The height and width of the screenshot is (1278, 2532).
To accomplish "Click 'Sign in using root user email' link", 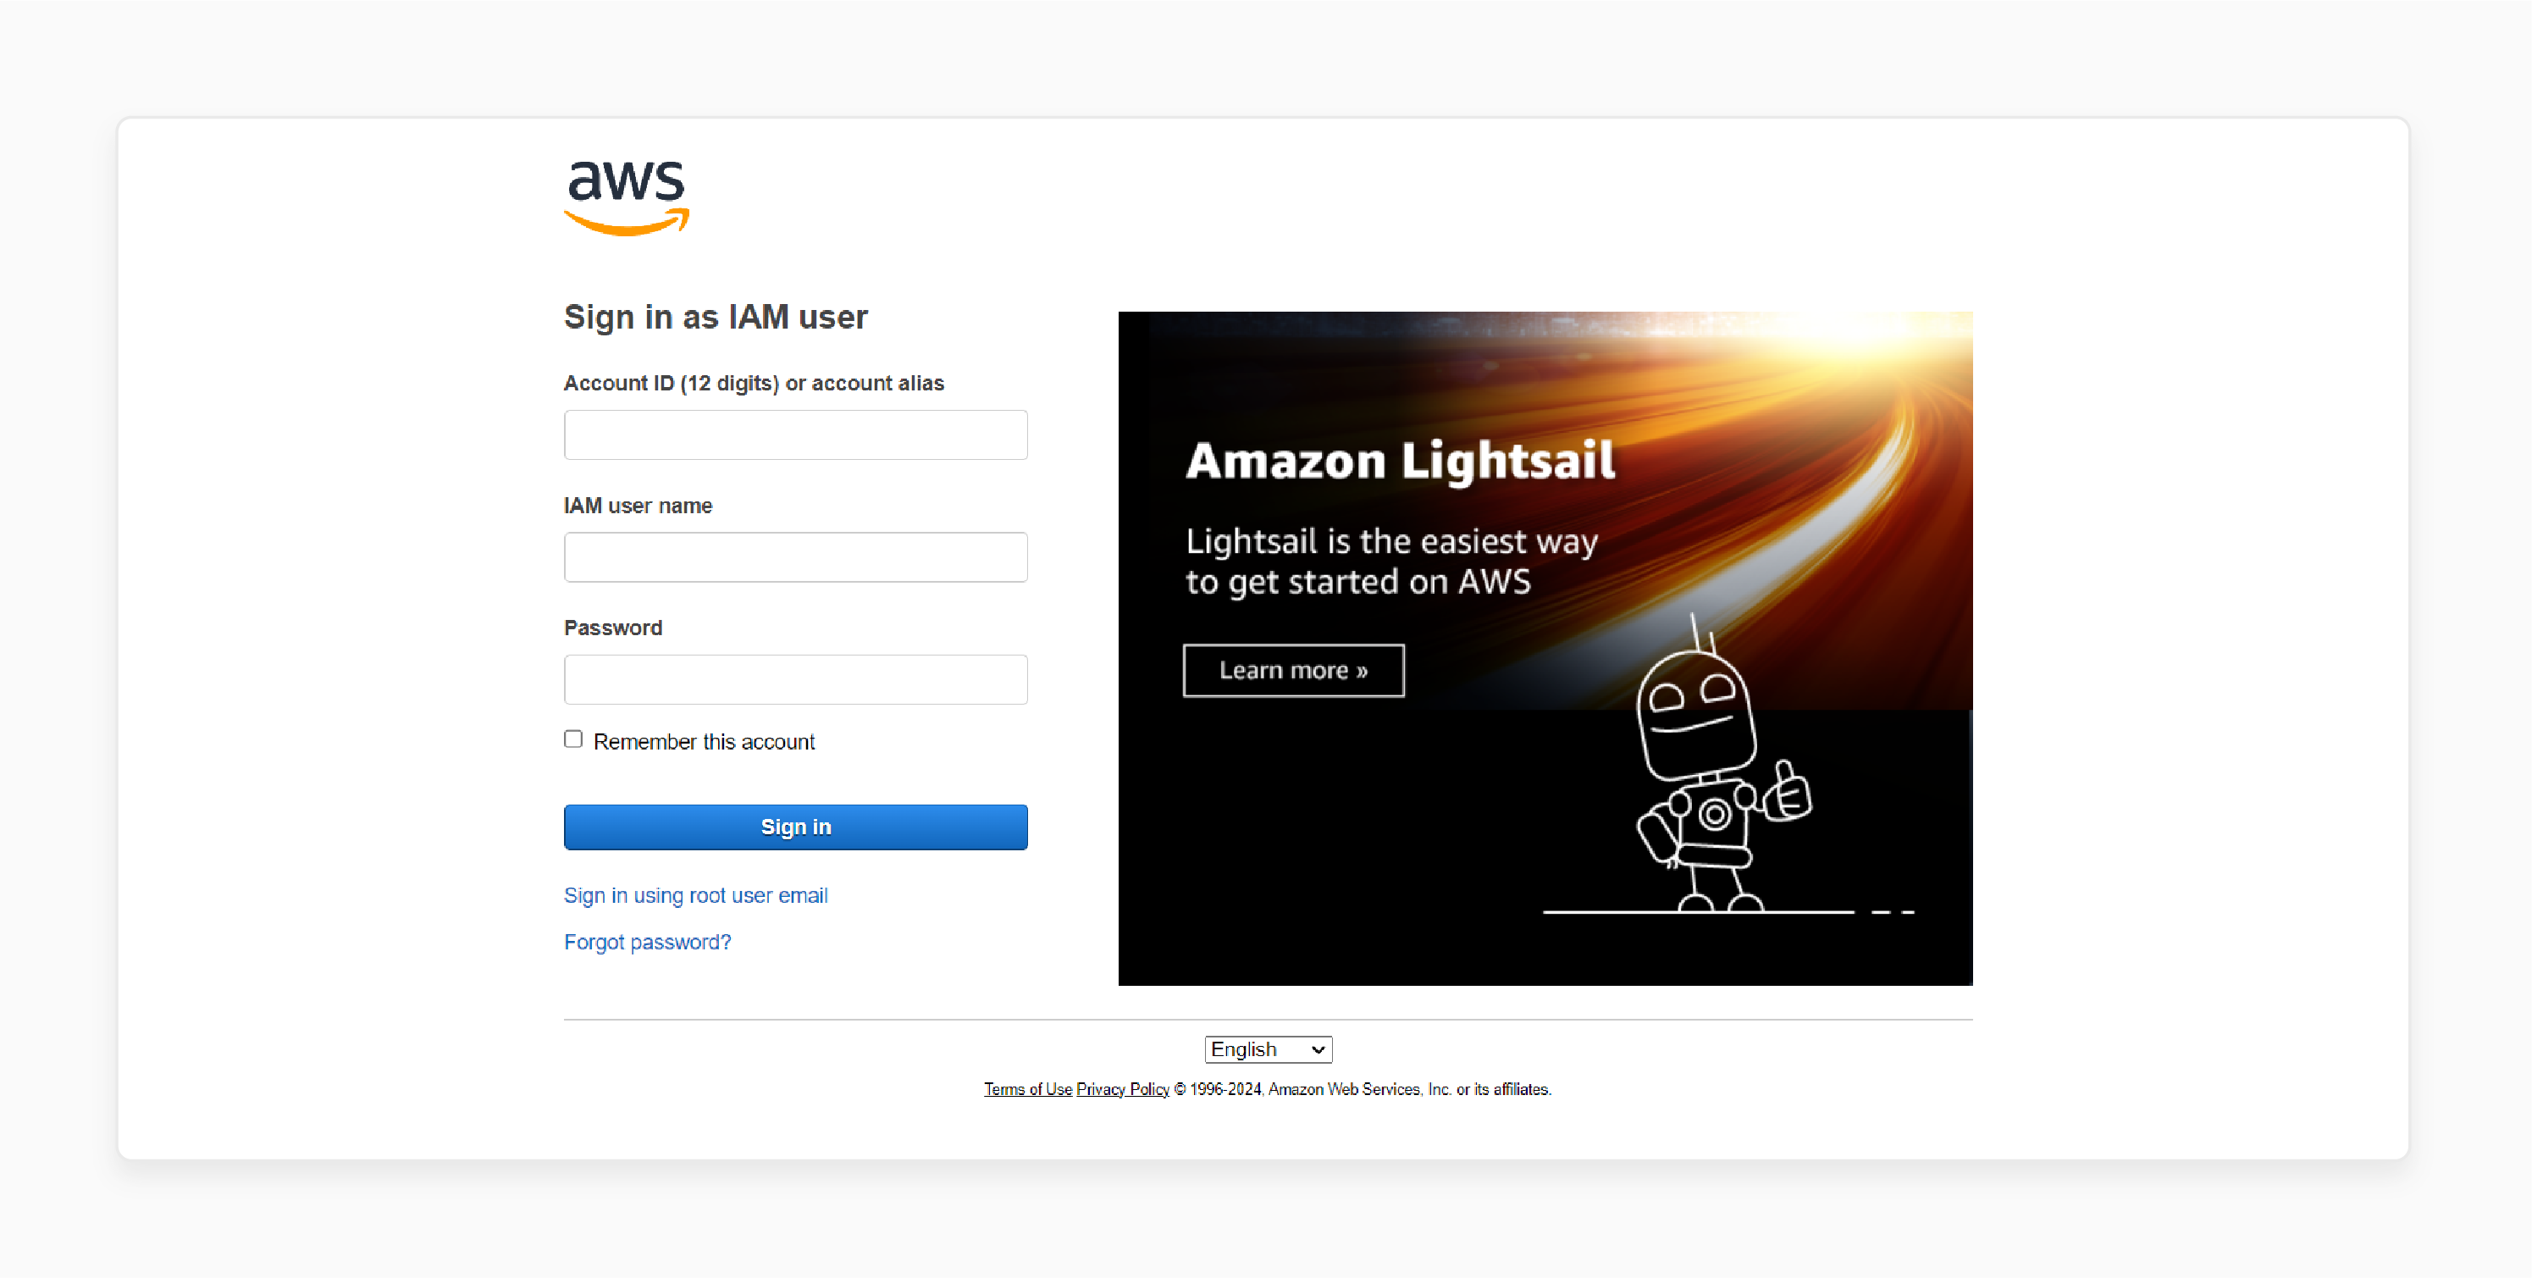I will [696, 893].
